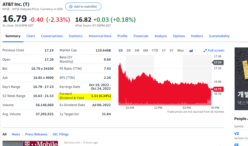This screenshot has width=248, height=146.
Task: Click the Open value 17.20
Action: [x=49, y=59]
